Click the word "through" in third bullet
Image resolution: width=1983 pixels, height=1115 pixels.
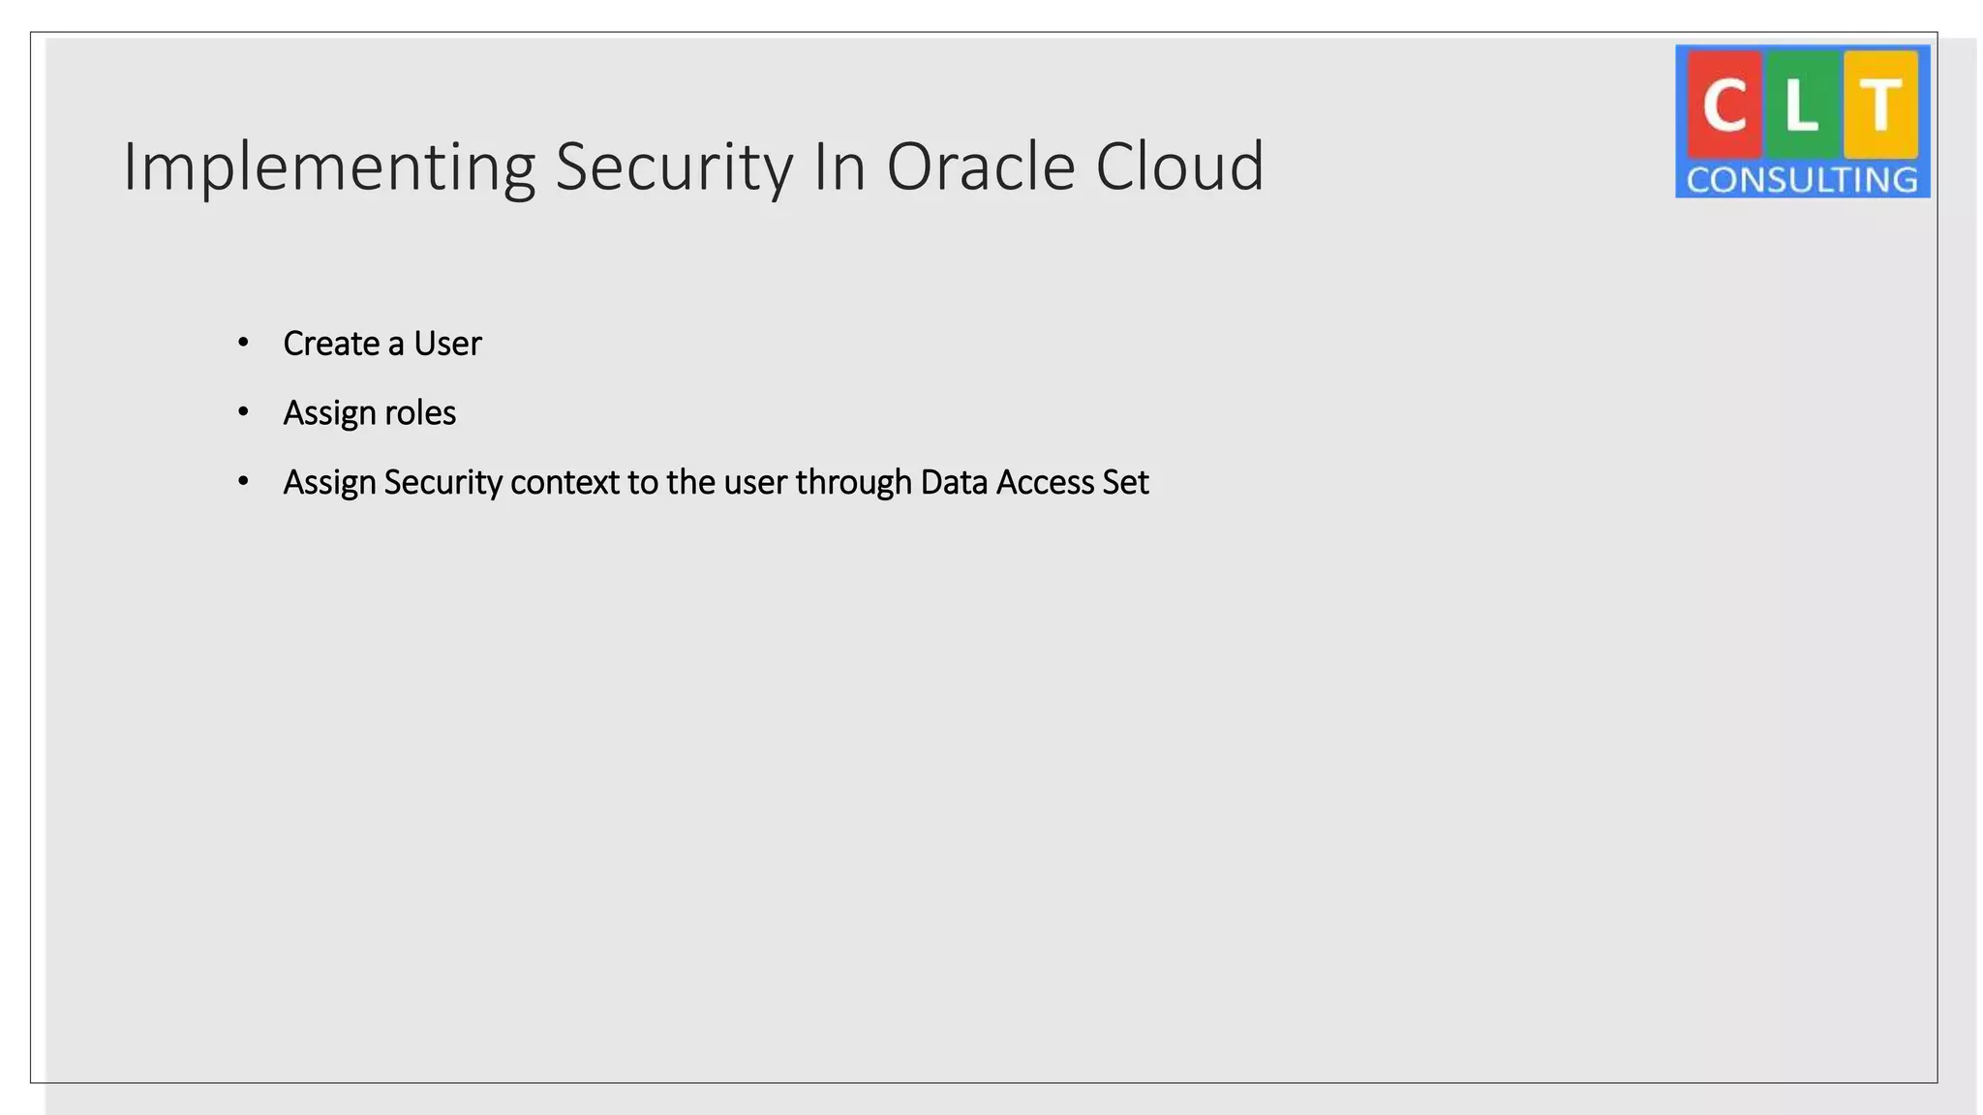coord(853,482)
